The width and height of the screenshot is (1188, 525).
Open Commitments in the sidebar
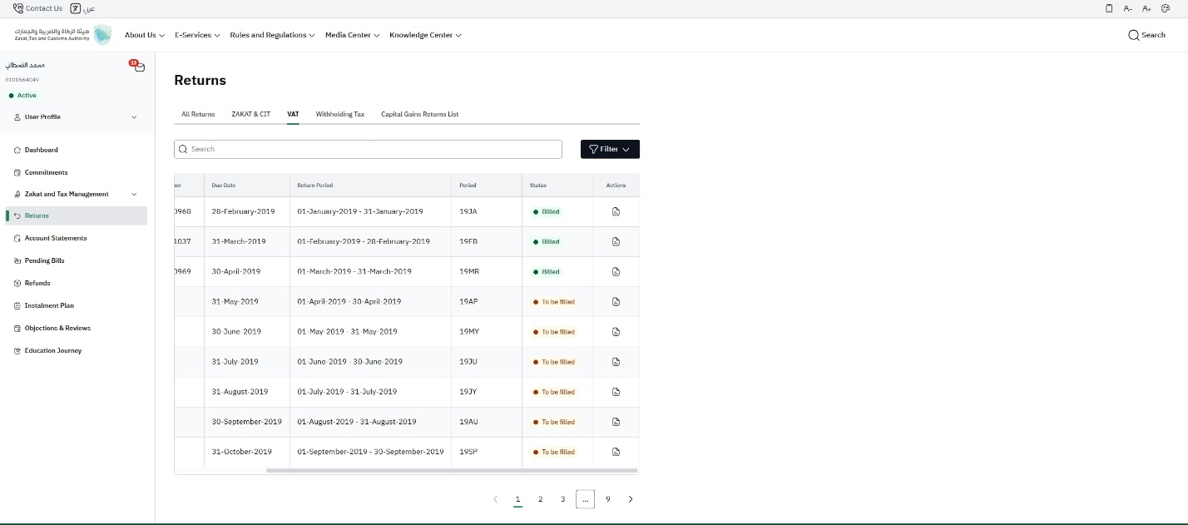(46, 172)
